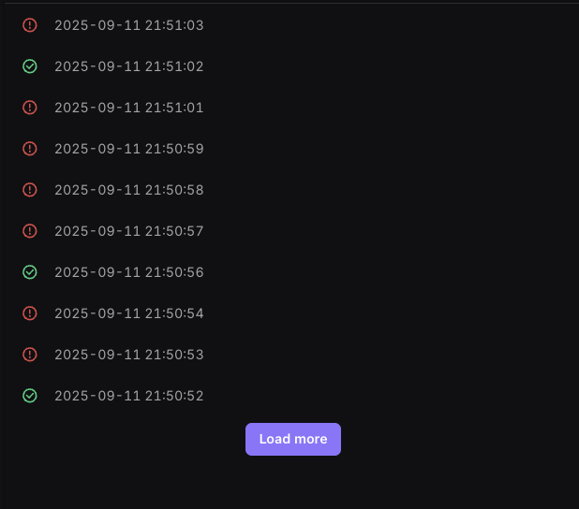579x509 pixels.
Task: Click the error icon for 21:50:58 run
Action: point(30,190)
